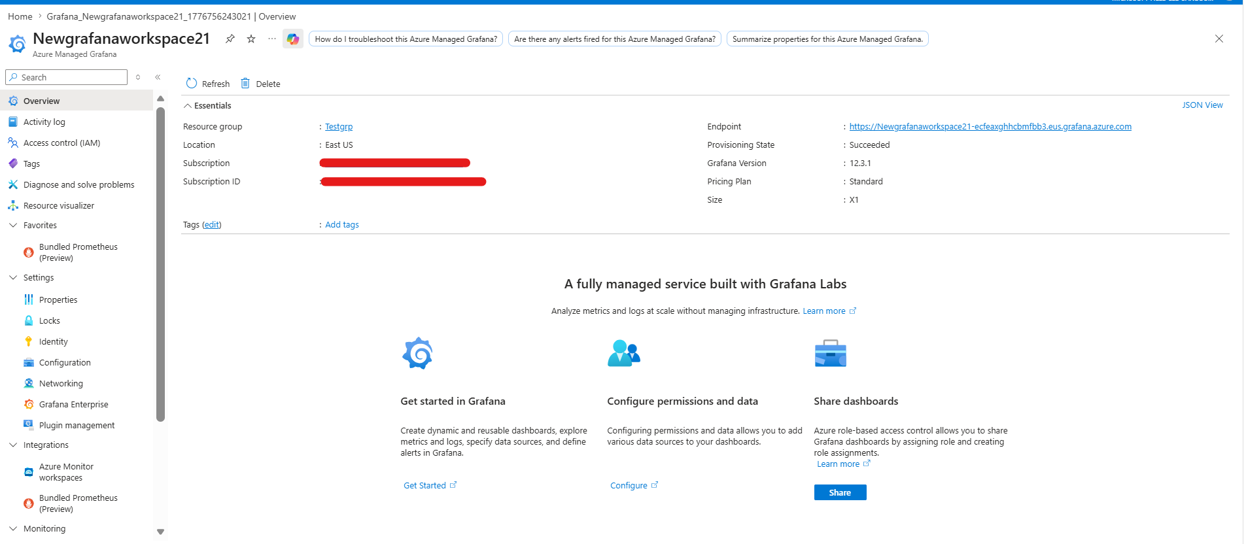Collapse the sidebar menu with double chevron
This screenshot has width=1246, height=544.
click(x=158, y=77)
